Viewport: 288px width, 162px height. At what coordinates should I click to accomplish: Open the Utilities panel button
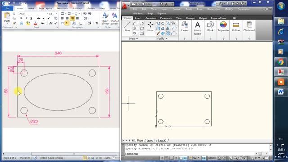pyautogui.click(x=236, y=27)
